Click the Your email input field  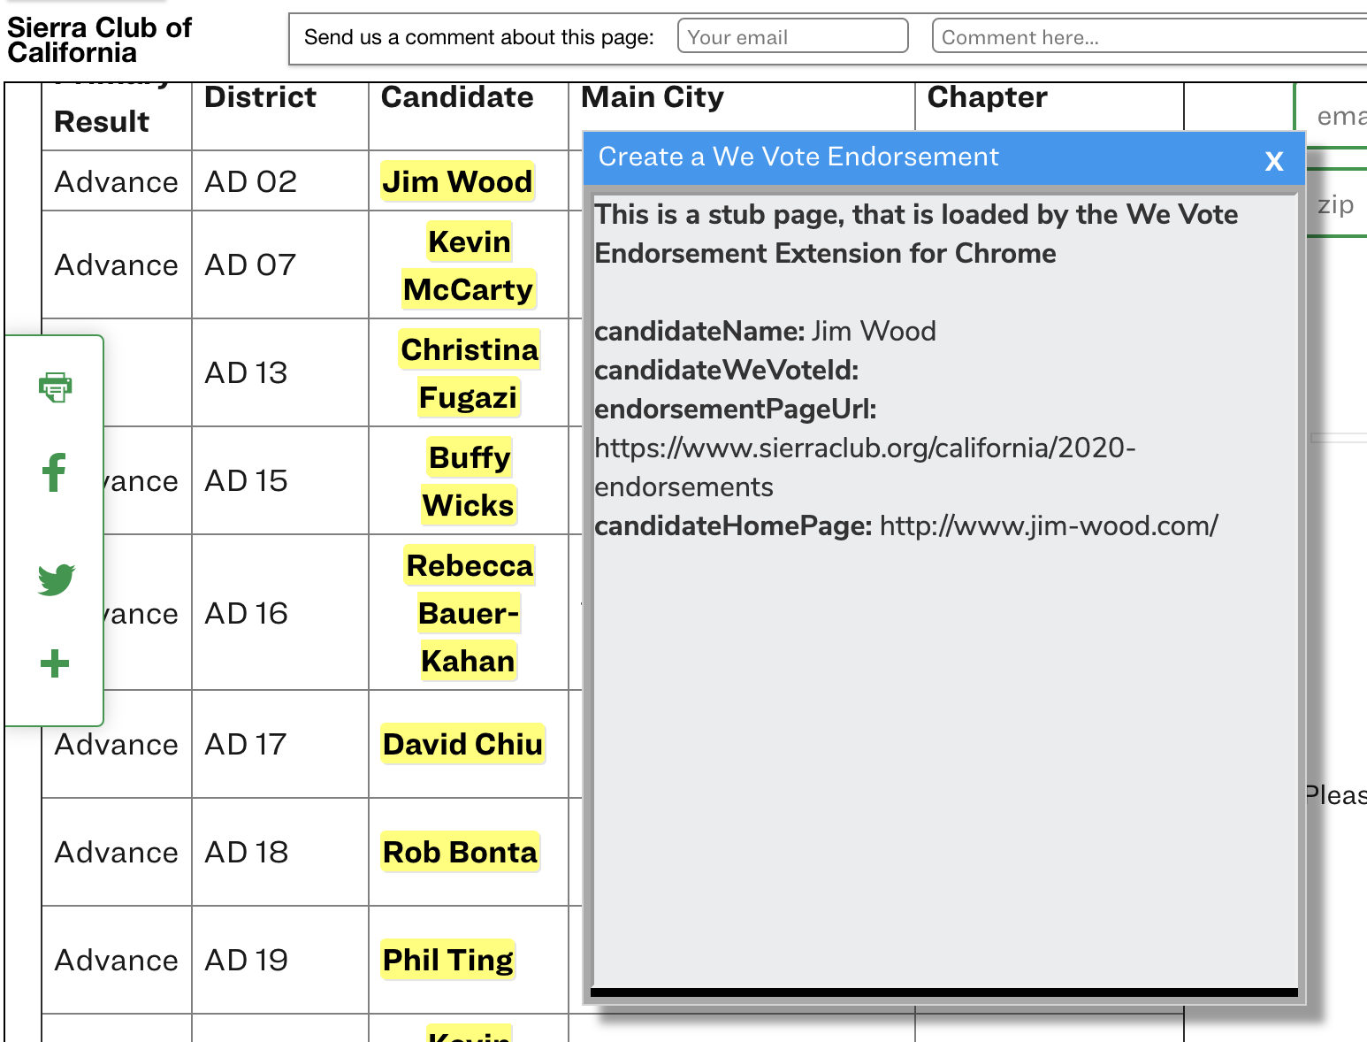pyautogui.click(x=792, y=35)
